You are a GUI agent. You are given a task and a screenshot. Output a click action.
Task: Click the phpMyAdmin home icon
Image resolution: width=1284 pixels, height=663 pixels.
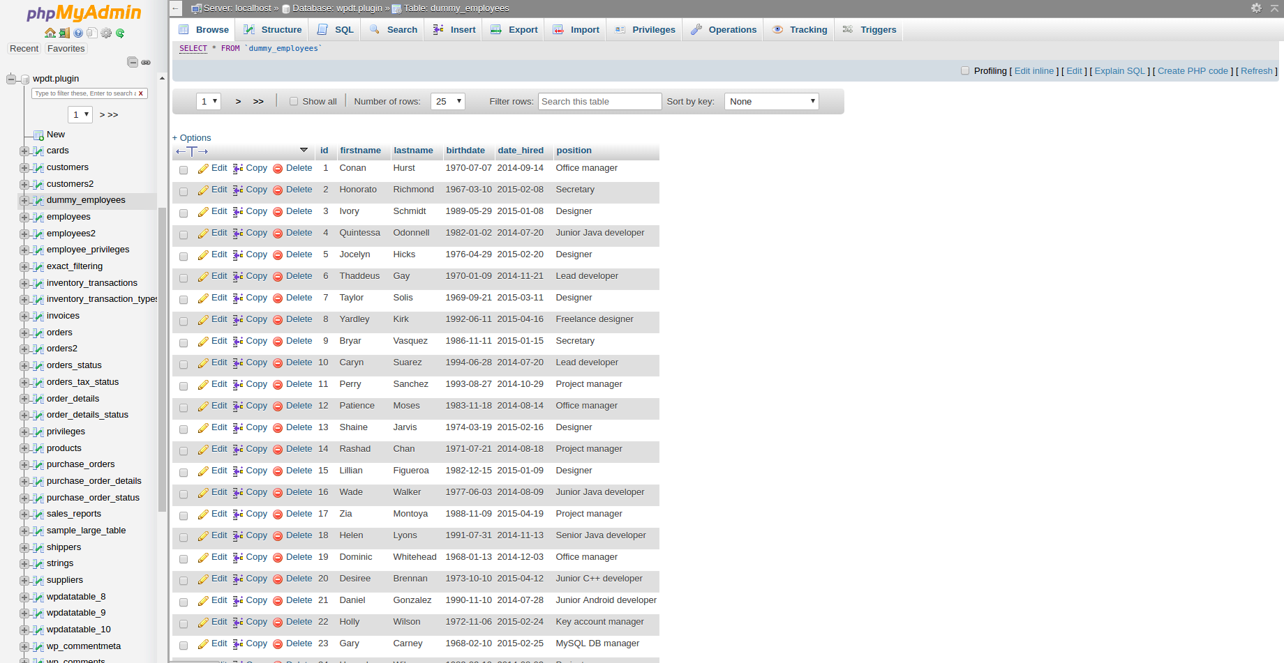pyautogui.click(x=50, y=33)
